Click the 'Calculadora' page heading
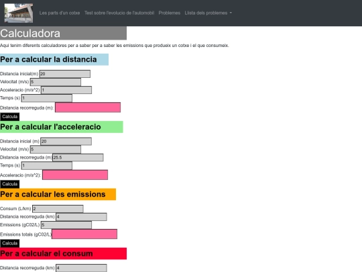 pyautogui.click(x=63, y=34)
